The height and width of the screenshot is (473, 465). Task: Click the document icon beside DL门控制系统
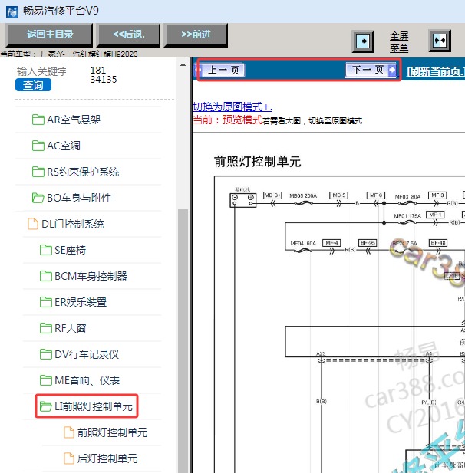pyautogui.click(x=33, y=224)
